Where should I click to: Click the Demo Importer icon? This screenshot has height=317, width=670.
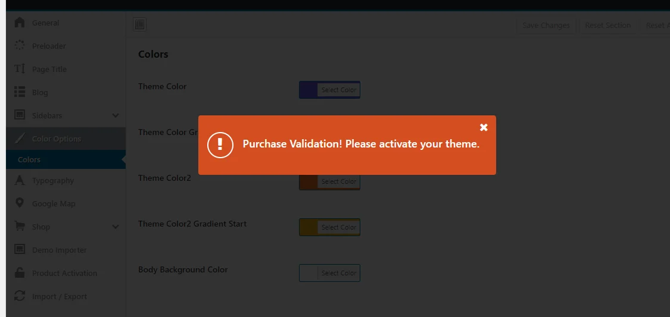click(20, 250)
